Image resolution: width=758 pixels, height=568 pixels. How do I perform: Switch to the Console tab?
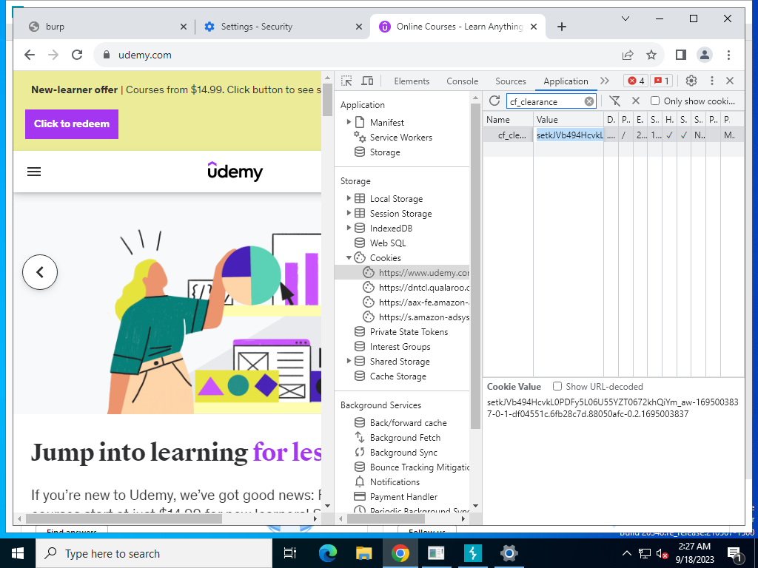click(462, 81)
